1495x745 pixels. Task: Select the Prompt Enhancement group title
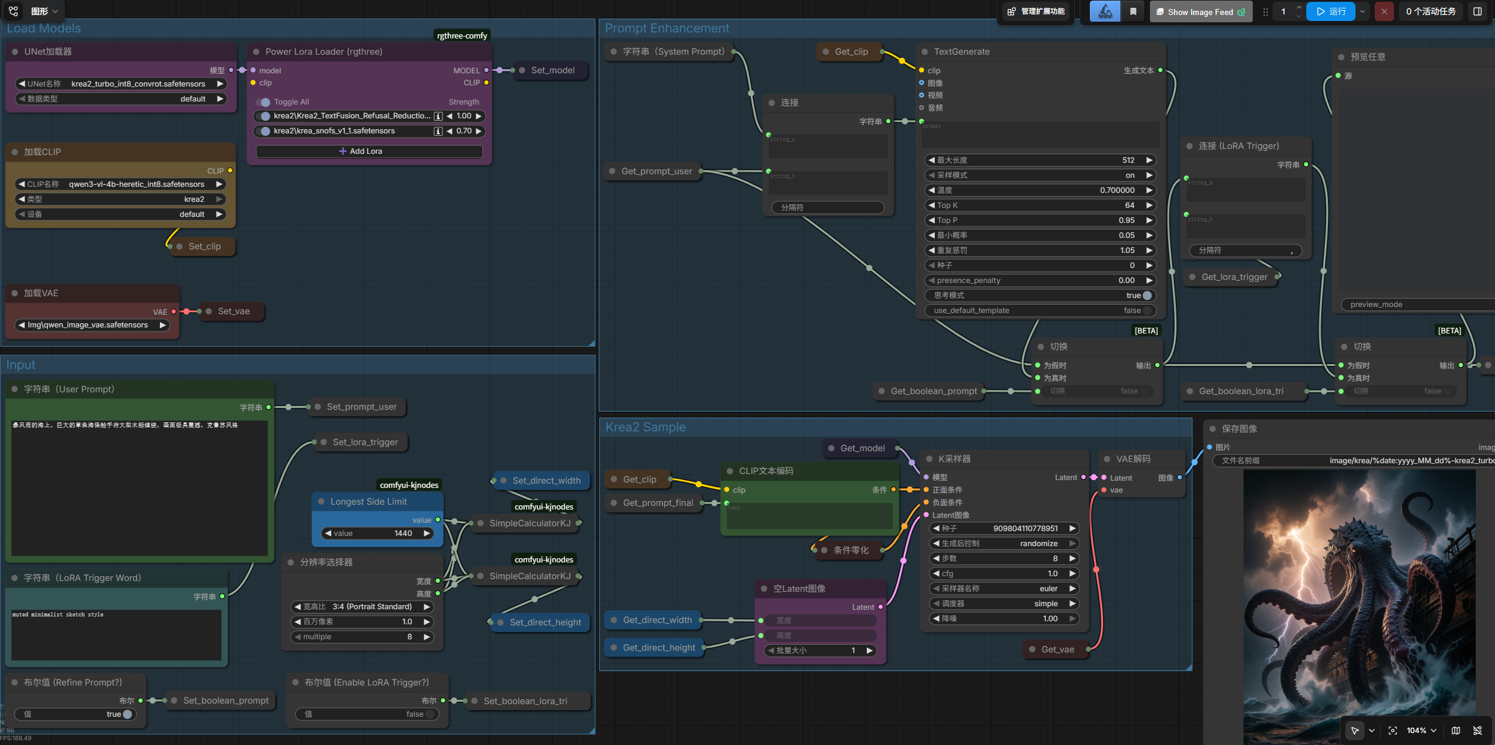(667, 28)
